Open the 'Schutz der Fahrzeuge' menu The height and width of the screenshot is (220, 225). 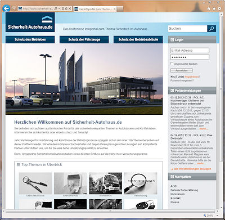point(84,39)
